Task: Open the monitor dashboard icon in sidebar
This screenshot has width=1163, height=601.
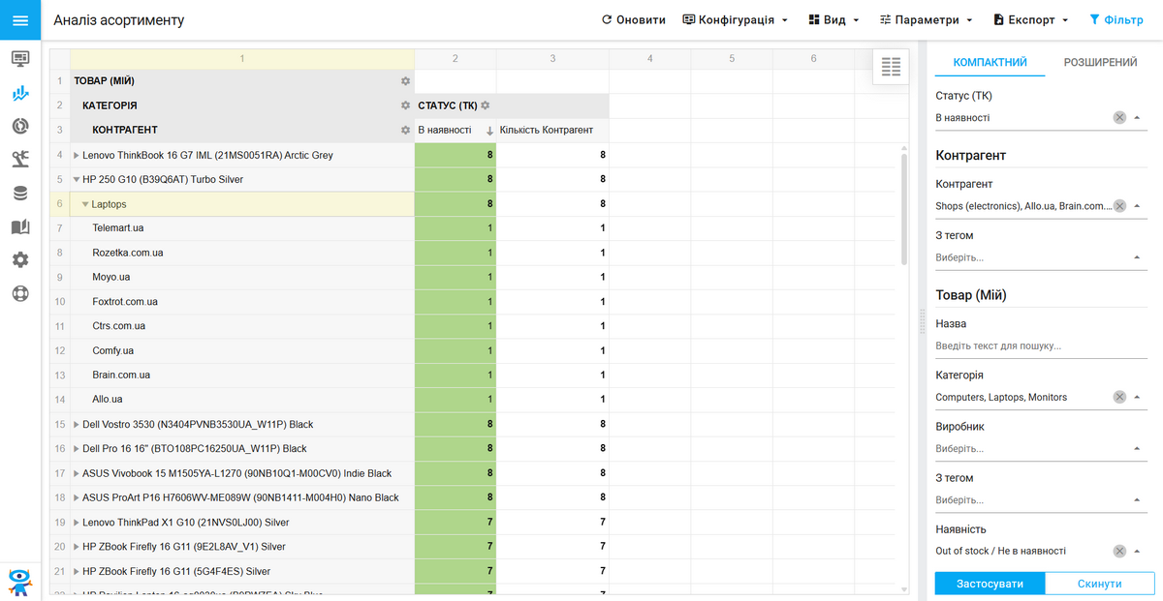Action: pos(20,58)
